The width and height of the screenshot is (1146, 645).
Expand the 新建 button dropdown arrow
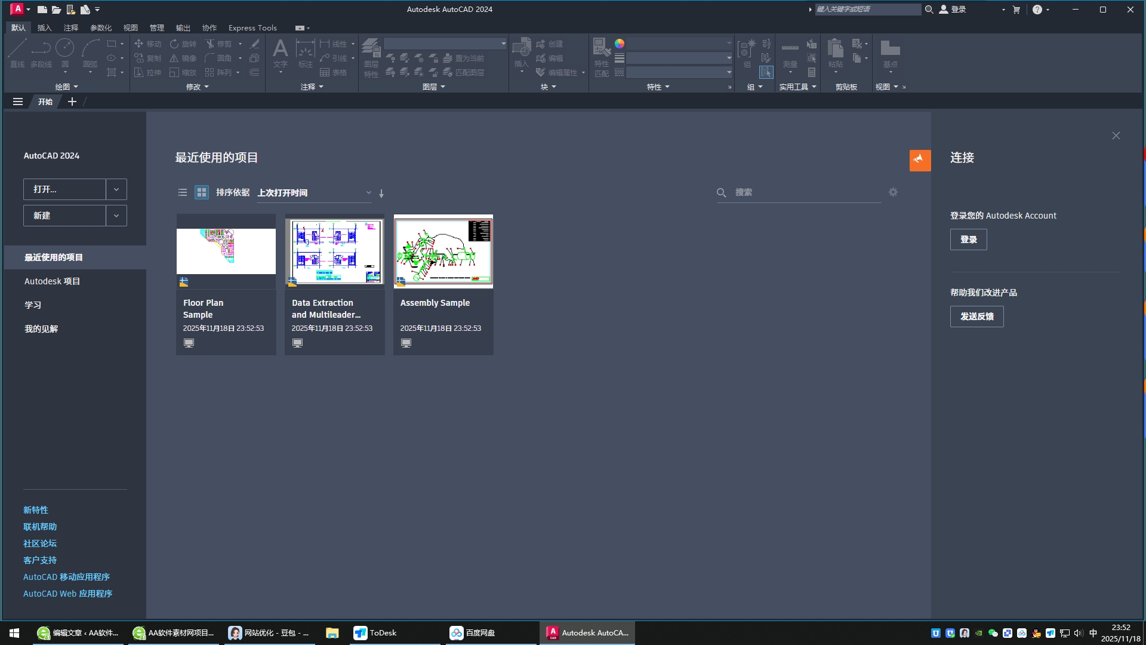[x=116, y=215]
